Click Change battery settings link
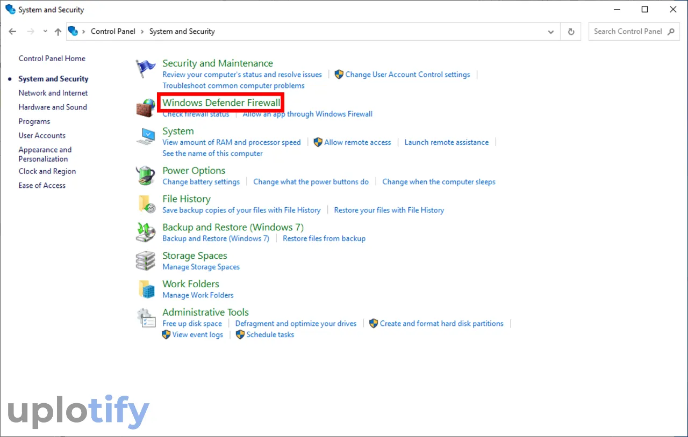Screen dimensions: 688x437 coord(201,181)
